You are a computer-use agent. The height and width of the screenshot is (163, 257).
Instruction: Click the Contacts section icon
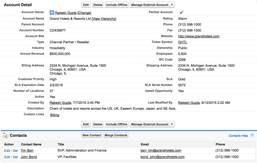[x=5, y=135]
